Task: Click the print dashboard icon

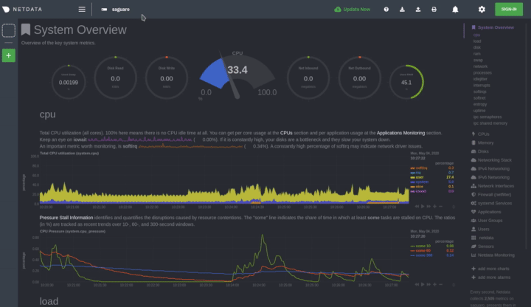Action: 434,10
